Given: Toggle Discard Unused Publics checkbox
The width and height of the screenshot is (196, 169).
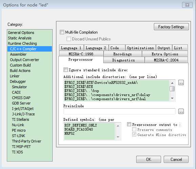Looking at the screenshot, I should [x=69, y=39].
